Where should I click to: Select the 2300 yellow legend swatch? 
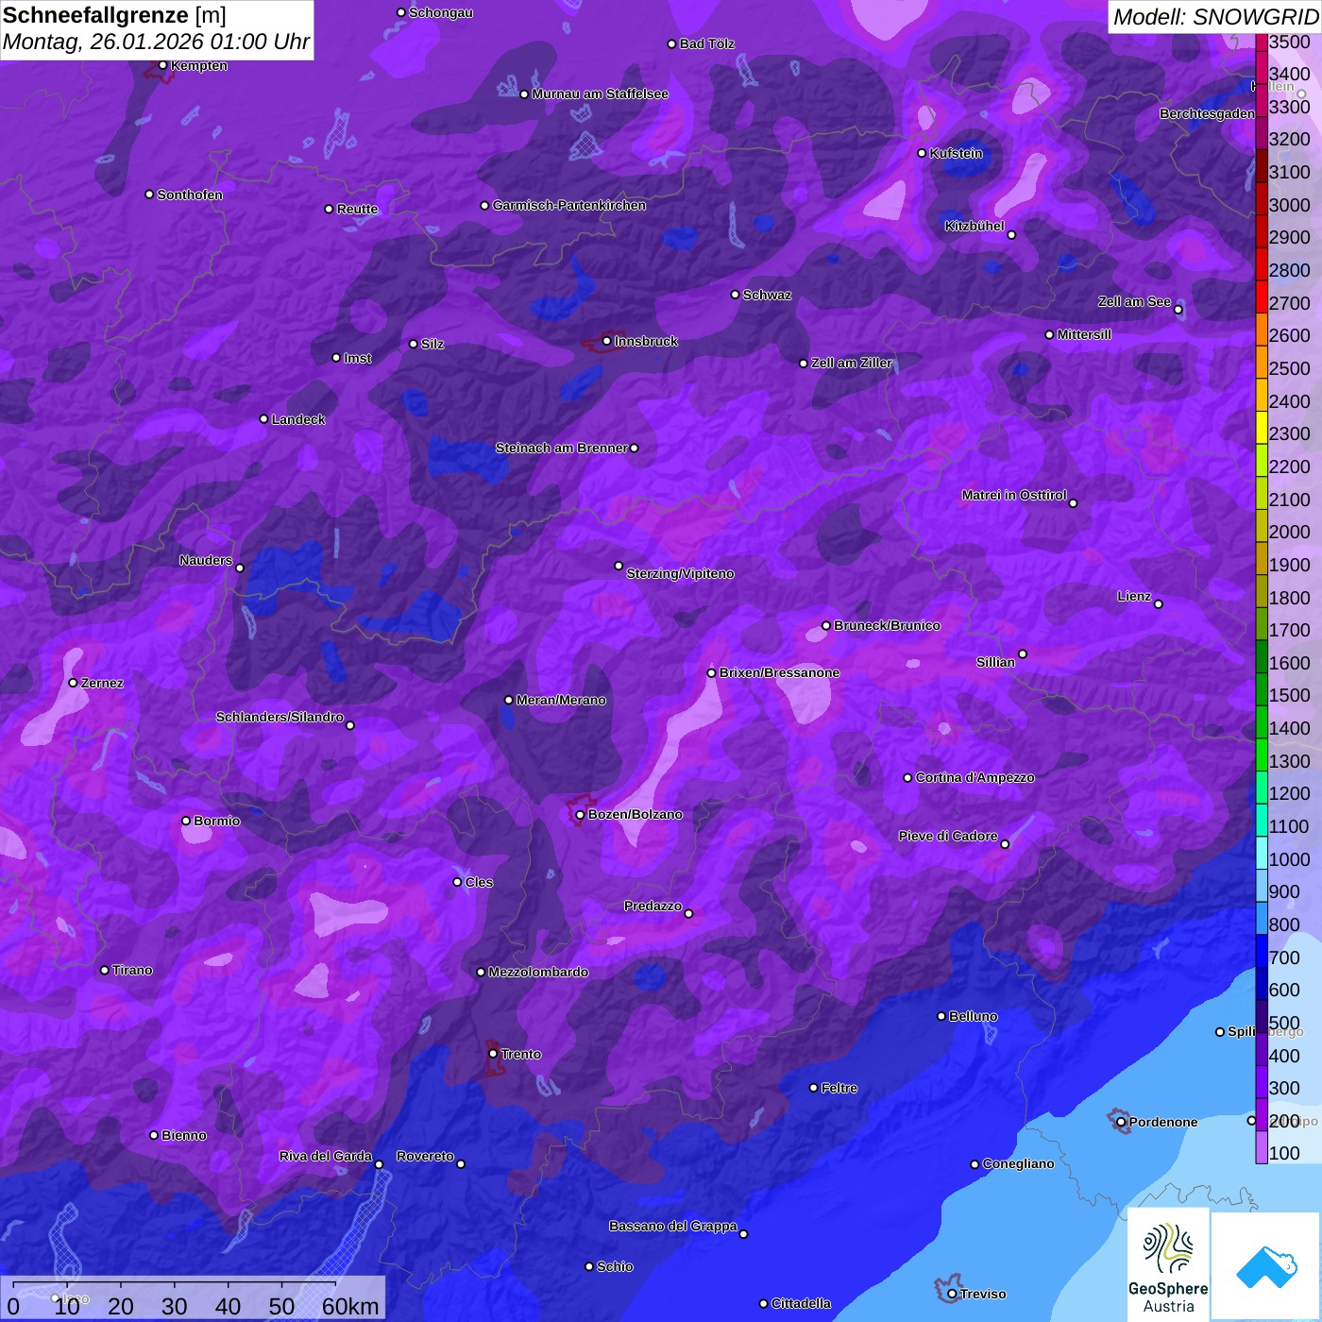[x=1262, y=427]
